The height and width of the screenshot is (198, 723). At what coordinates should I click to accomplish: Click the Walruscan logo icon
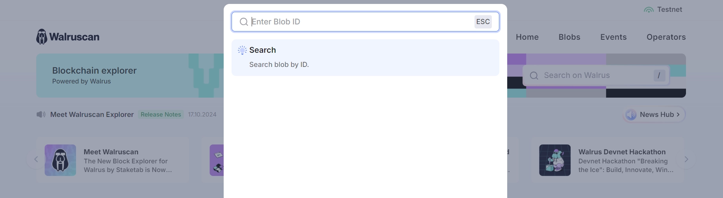tap(42, 37)
